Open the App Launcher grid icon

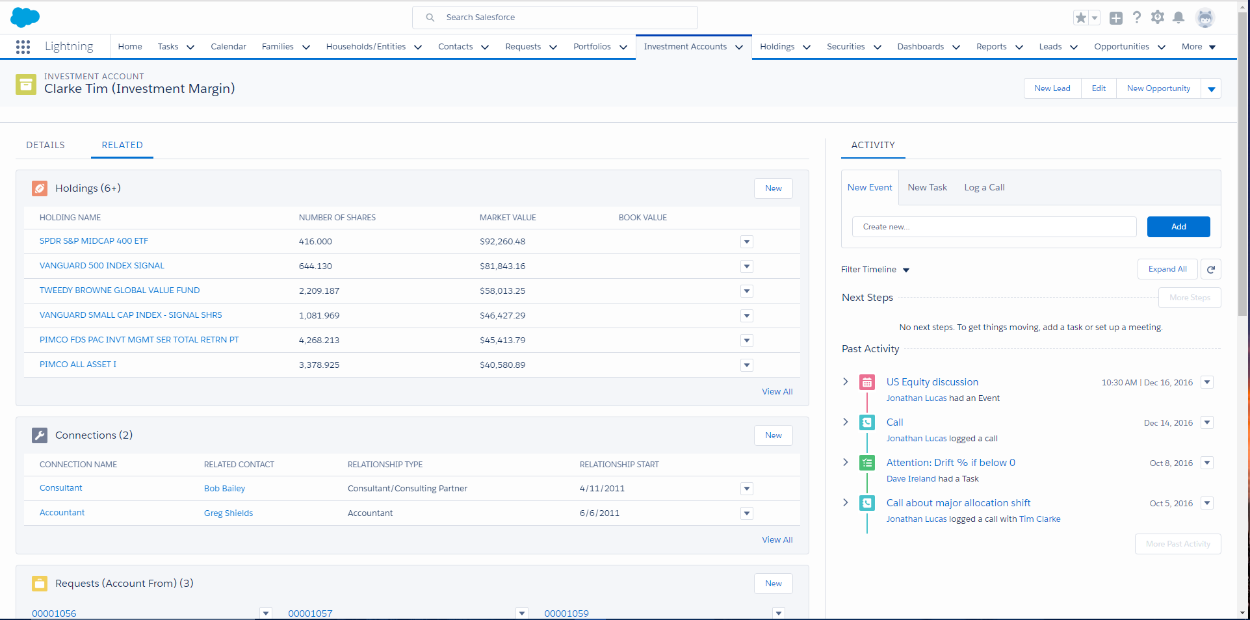[23, 47]
